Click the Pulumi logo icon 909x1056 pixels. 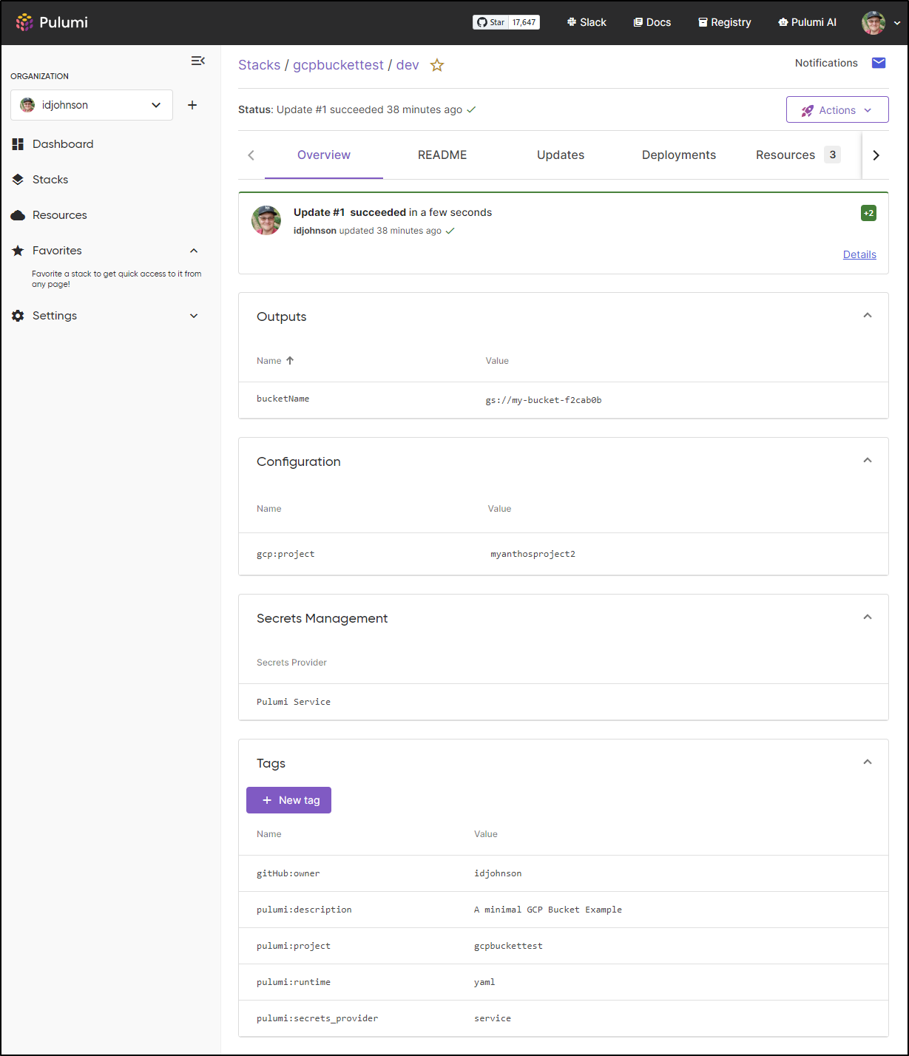point(24,22)
